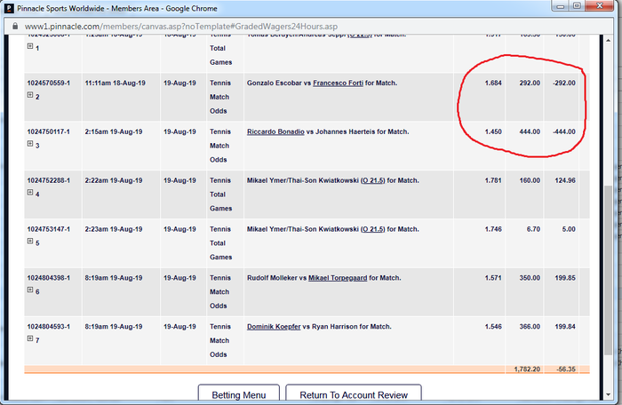Image resolution: width=622 pixels, height=405 pixels.
Task: Click the Pinnacle favicon in title bar
Action: click(x=9, y=8)
